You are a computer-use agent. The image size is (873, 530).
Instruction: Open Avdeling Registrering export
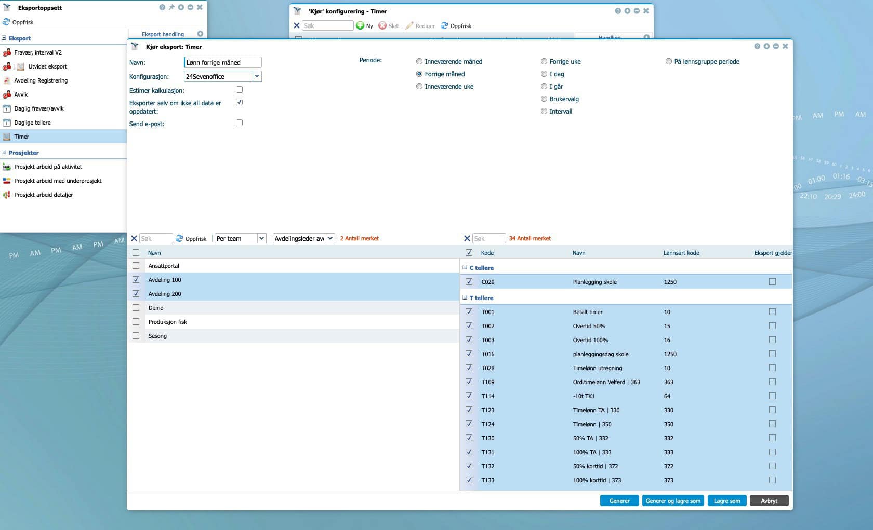coord(41,80)
